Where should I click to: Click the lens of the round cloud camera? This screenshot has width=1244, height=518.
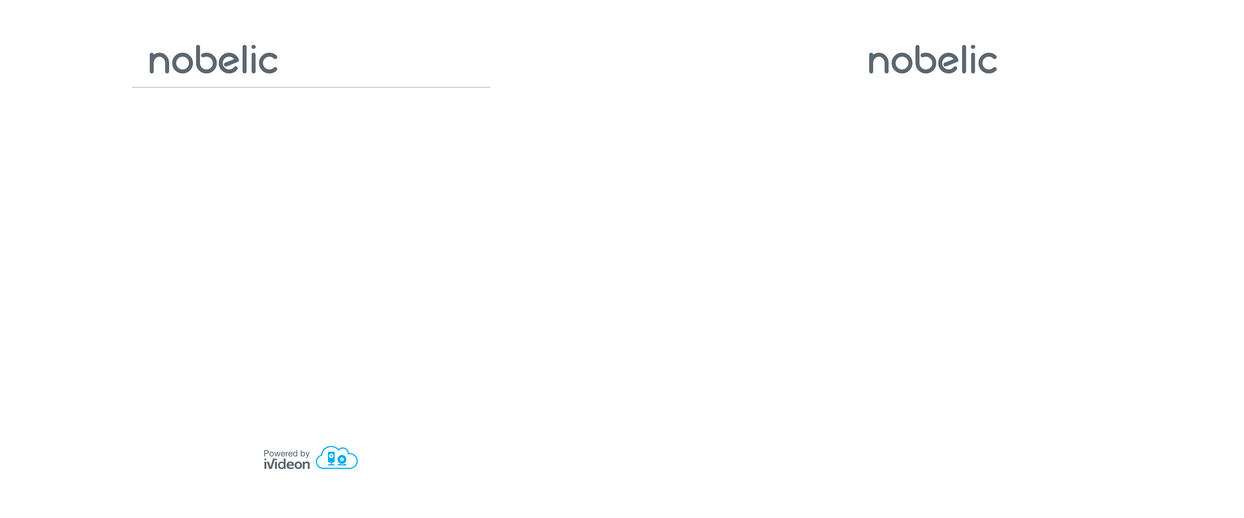(342, 460)
